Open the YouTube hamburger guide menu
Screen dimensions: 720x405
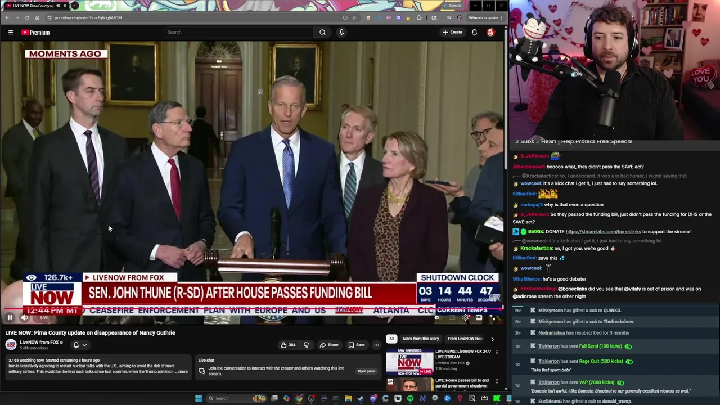pos(11,33)
